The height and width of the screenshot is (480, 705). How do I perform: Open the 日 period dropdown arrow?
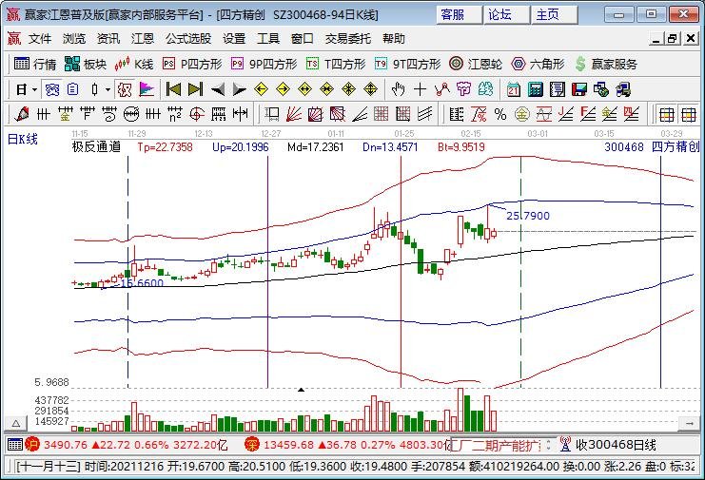34,89
